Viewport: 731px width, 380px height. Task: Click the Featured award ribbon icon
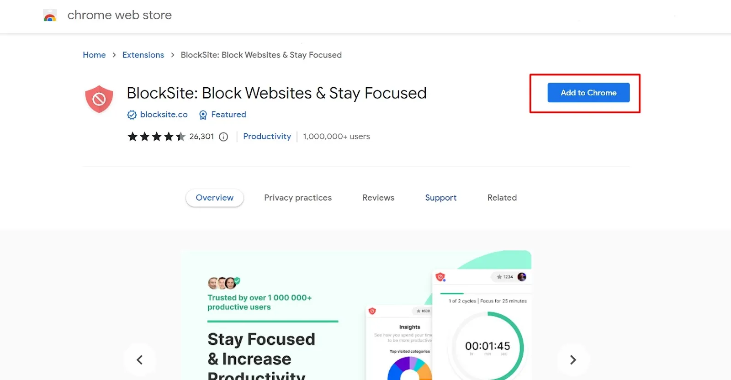pos(203,115)
